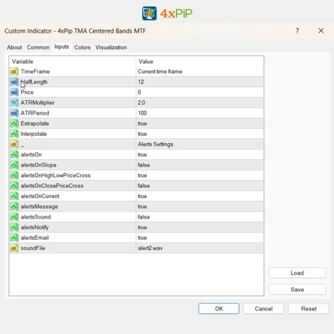Click the boolean icon beside Extrapolate

click(14, 124)
